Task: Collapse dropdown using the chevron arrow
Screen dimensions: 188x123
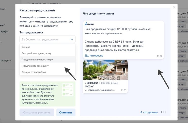Action: coord(72,39)
